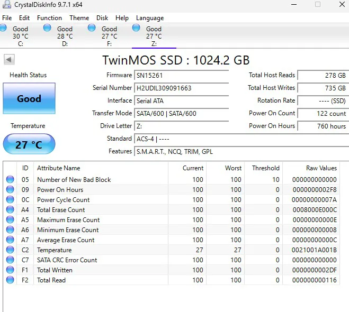Click the Raw Values column header
This screenshot has height=312, width=349.
tap(321, 168)
